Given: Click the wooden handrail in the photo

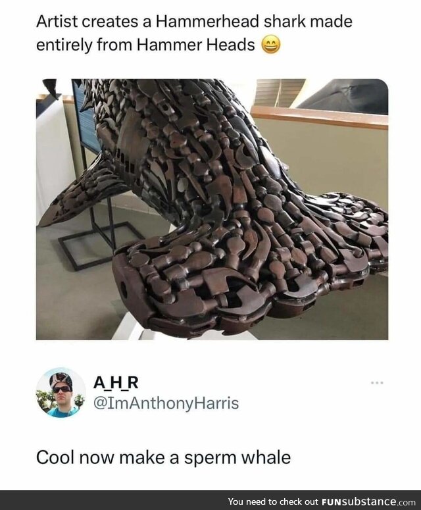Looking at the screenshot, I should pos(320,117).
